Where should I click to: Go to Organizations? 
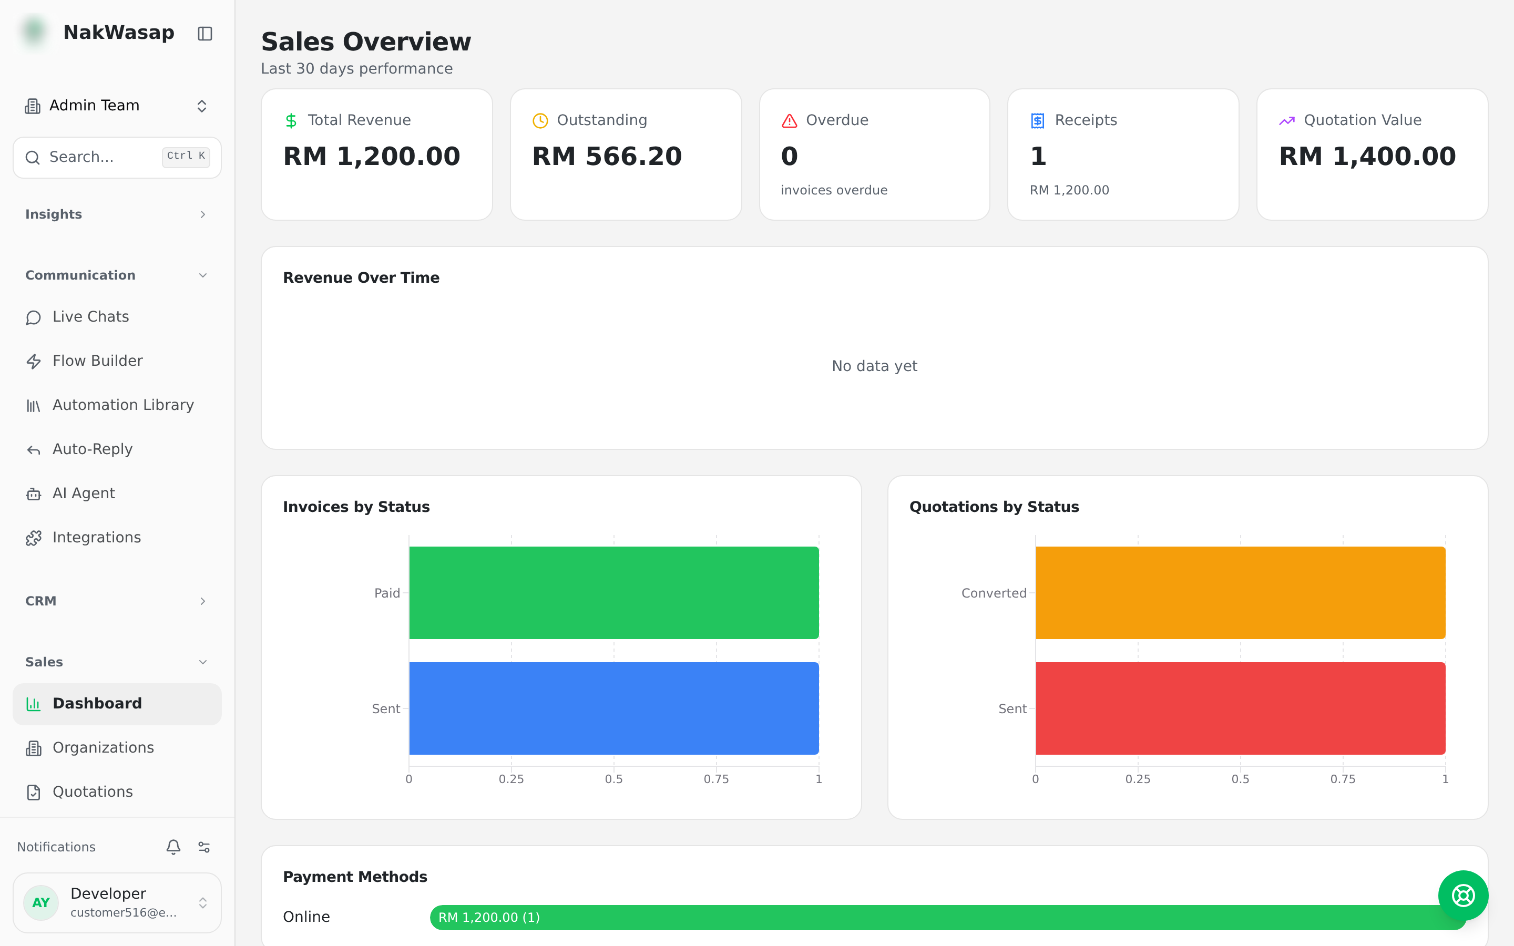pyautogui.click(x=117, y=748)
